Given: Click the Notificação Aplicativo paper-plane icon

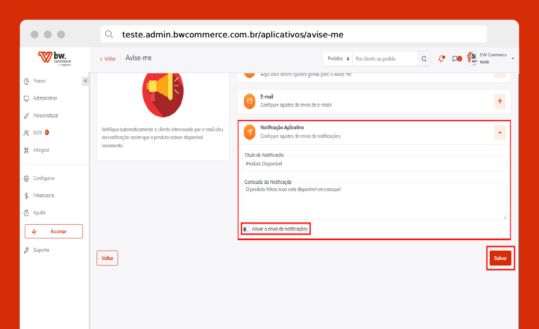Looking at the screenshot, I should point(249,132).
